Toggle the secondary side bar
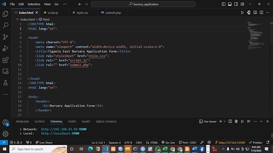Image resolution: width=273 pixels, height=153 pixels. pyautogui.click(x=236, y=4)
